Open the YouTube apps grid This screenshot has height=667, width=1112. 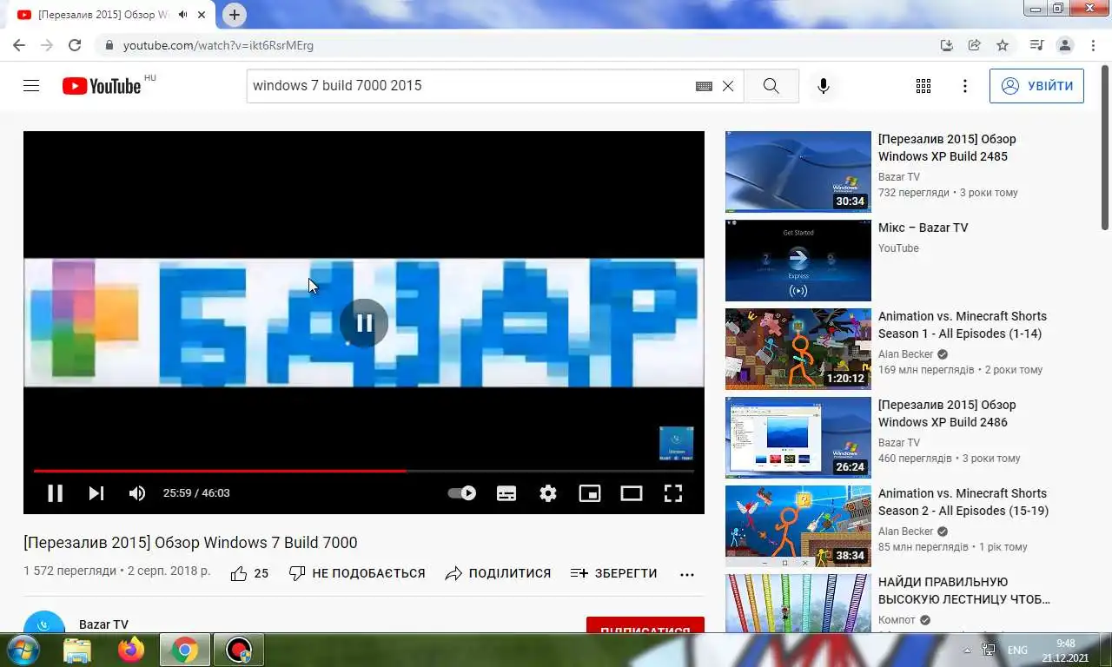(x=923, y=86)
